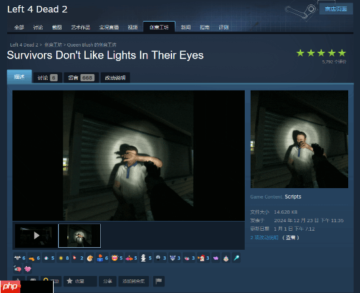Click the blue gem award icon
The image size is (360, 293).
[46, 258]
